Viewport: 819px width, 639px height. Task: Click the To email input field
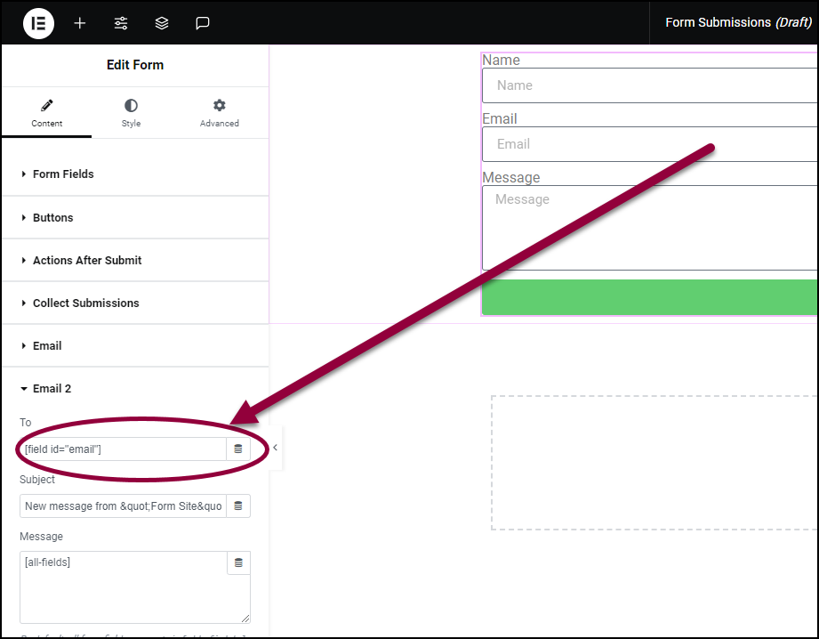[x=124, y=449]
